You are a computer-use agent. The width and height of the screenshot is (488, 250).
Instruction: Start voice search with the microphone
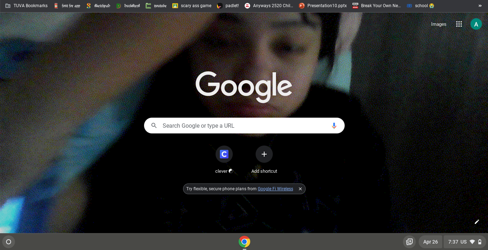pos(334,126)
